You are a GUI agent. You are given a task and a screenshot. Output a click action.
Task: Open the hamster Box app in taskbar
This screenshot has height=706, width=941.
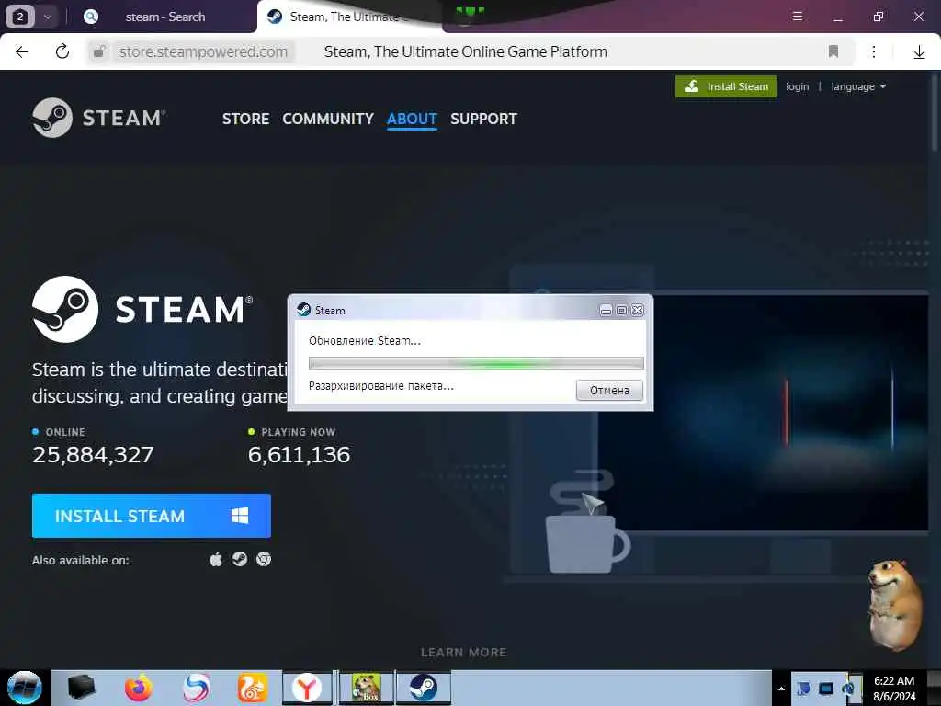(x=366, y=688)
